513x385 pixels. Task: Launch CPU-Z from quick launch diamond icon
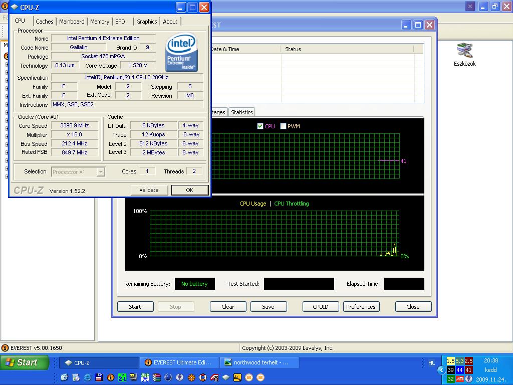226,377
